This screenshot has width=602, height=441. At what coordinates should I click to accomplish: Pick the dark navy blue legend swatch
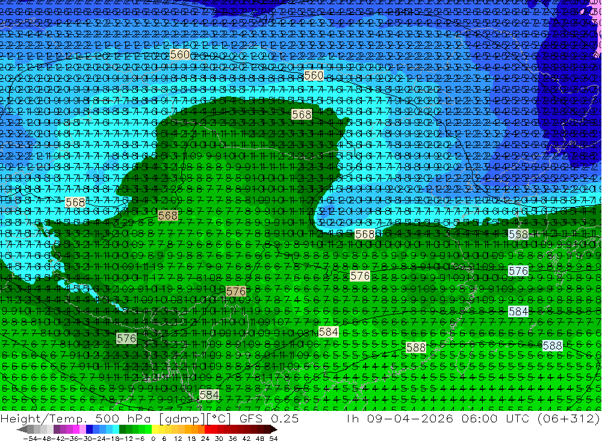90,430
